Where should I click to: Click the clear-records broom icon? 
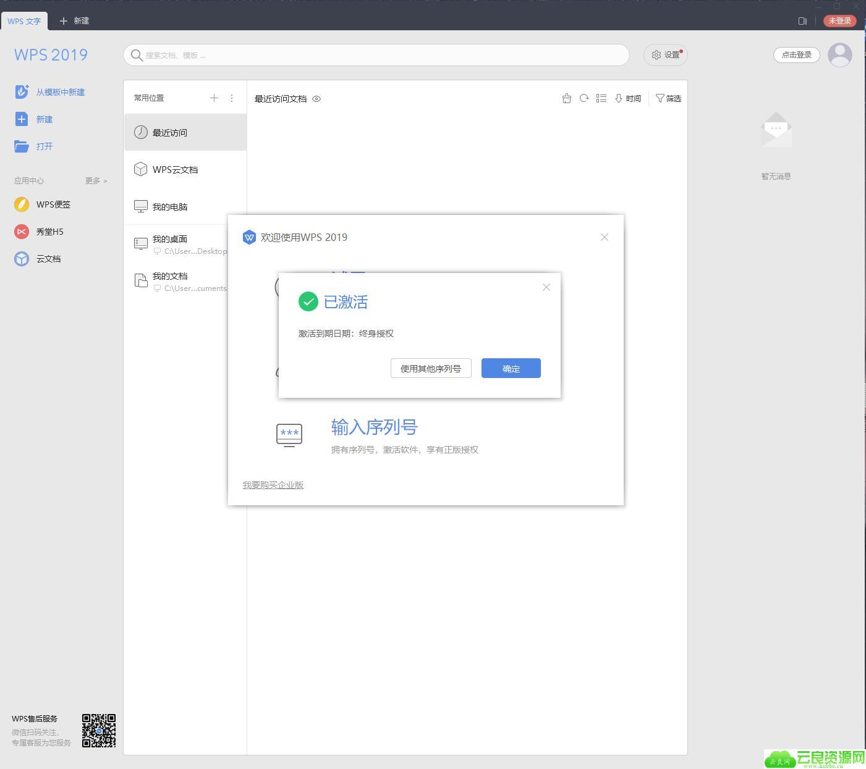click(x=567, y=98)
